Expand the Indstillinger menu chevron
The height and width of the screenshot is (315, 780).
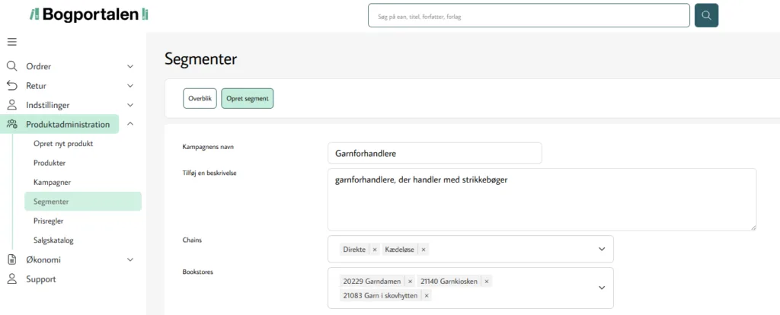coord(130,105)
